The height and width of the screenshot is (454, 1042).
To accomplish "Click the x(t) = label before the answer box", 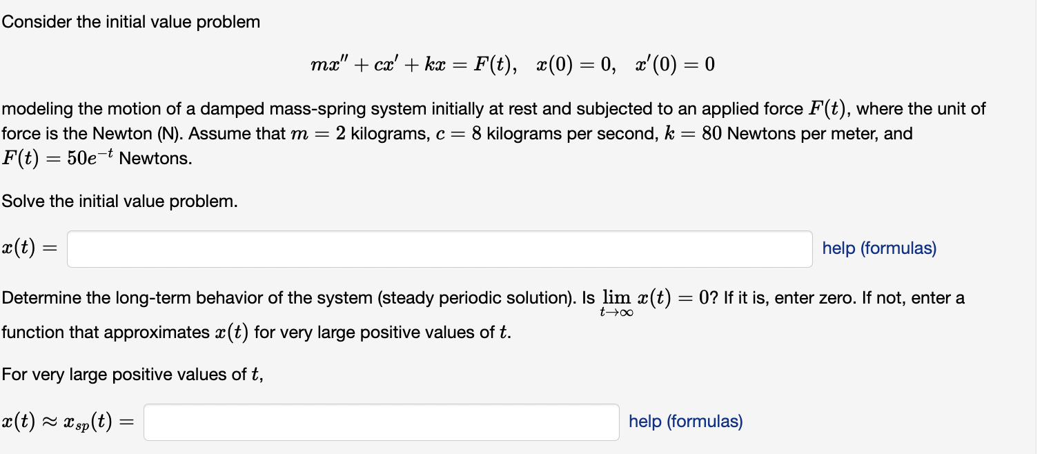I will pyautogui.click(x=29, y=248).
